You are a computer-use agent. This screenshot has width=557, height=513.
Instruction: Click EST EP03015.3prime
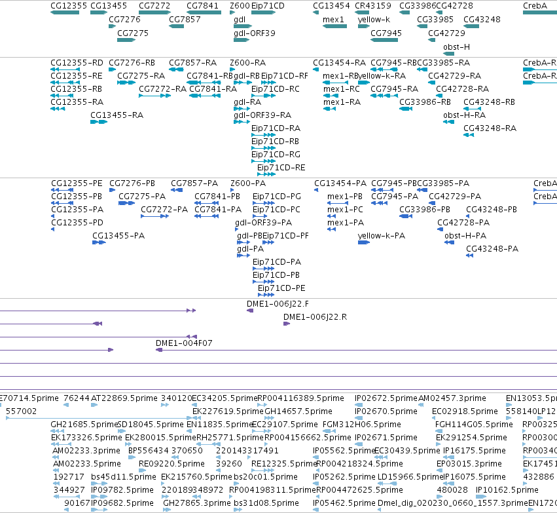click(469, 464)
